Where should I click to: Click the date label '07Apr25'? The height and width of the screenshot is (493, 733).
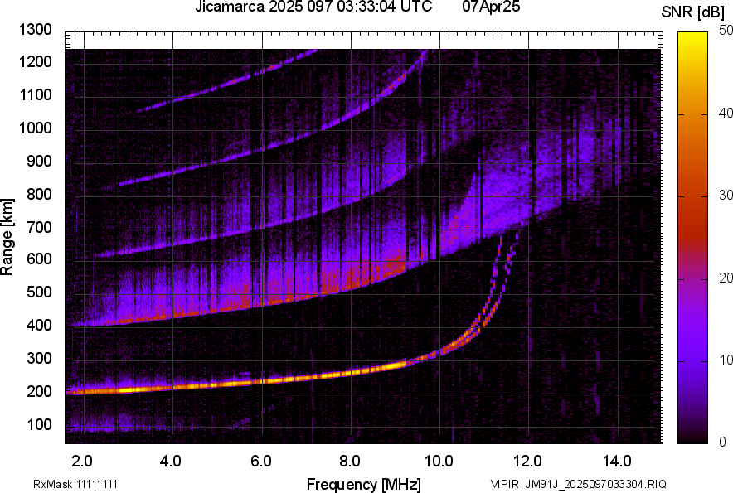492,7
